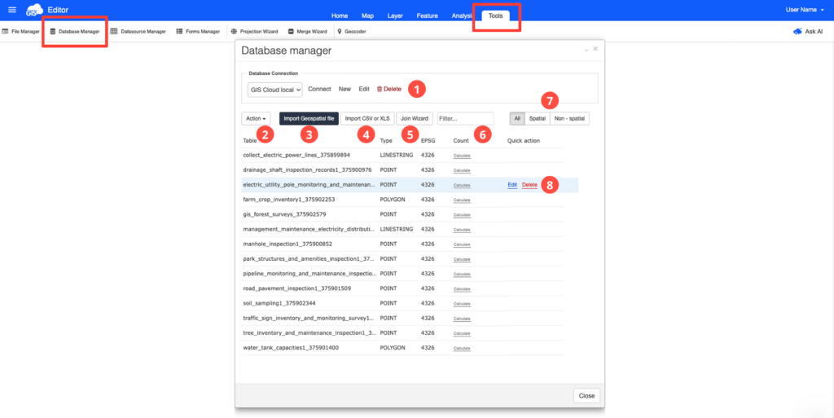Screen dimensions: 834x418
Task: Click the EPSG column header
Action: (428, 141)
